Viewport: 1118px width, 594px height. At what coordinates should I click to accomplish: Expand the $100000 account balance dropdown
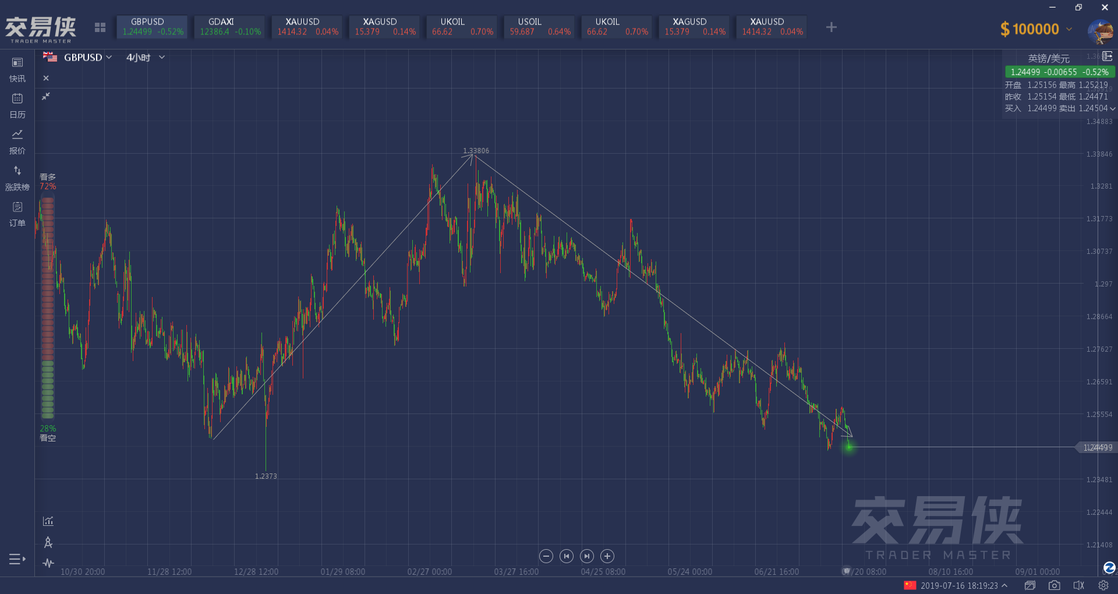(x=1069, y=29)
